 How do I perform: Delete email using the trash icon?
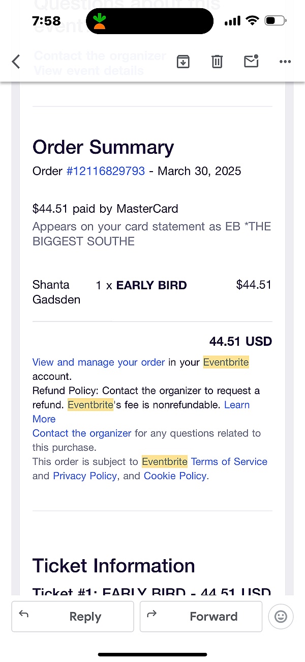tap(217, 62)
